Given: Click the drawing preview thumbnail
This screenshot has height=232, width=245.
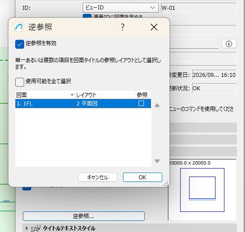Looking at the screenshot, I should [x=202, y=190].
